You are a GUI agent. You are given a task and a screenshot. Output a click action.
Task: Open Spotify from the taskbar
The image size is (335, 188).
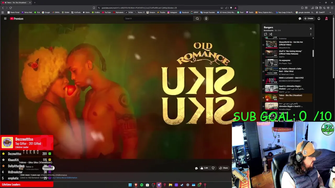142,185
